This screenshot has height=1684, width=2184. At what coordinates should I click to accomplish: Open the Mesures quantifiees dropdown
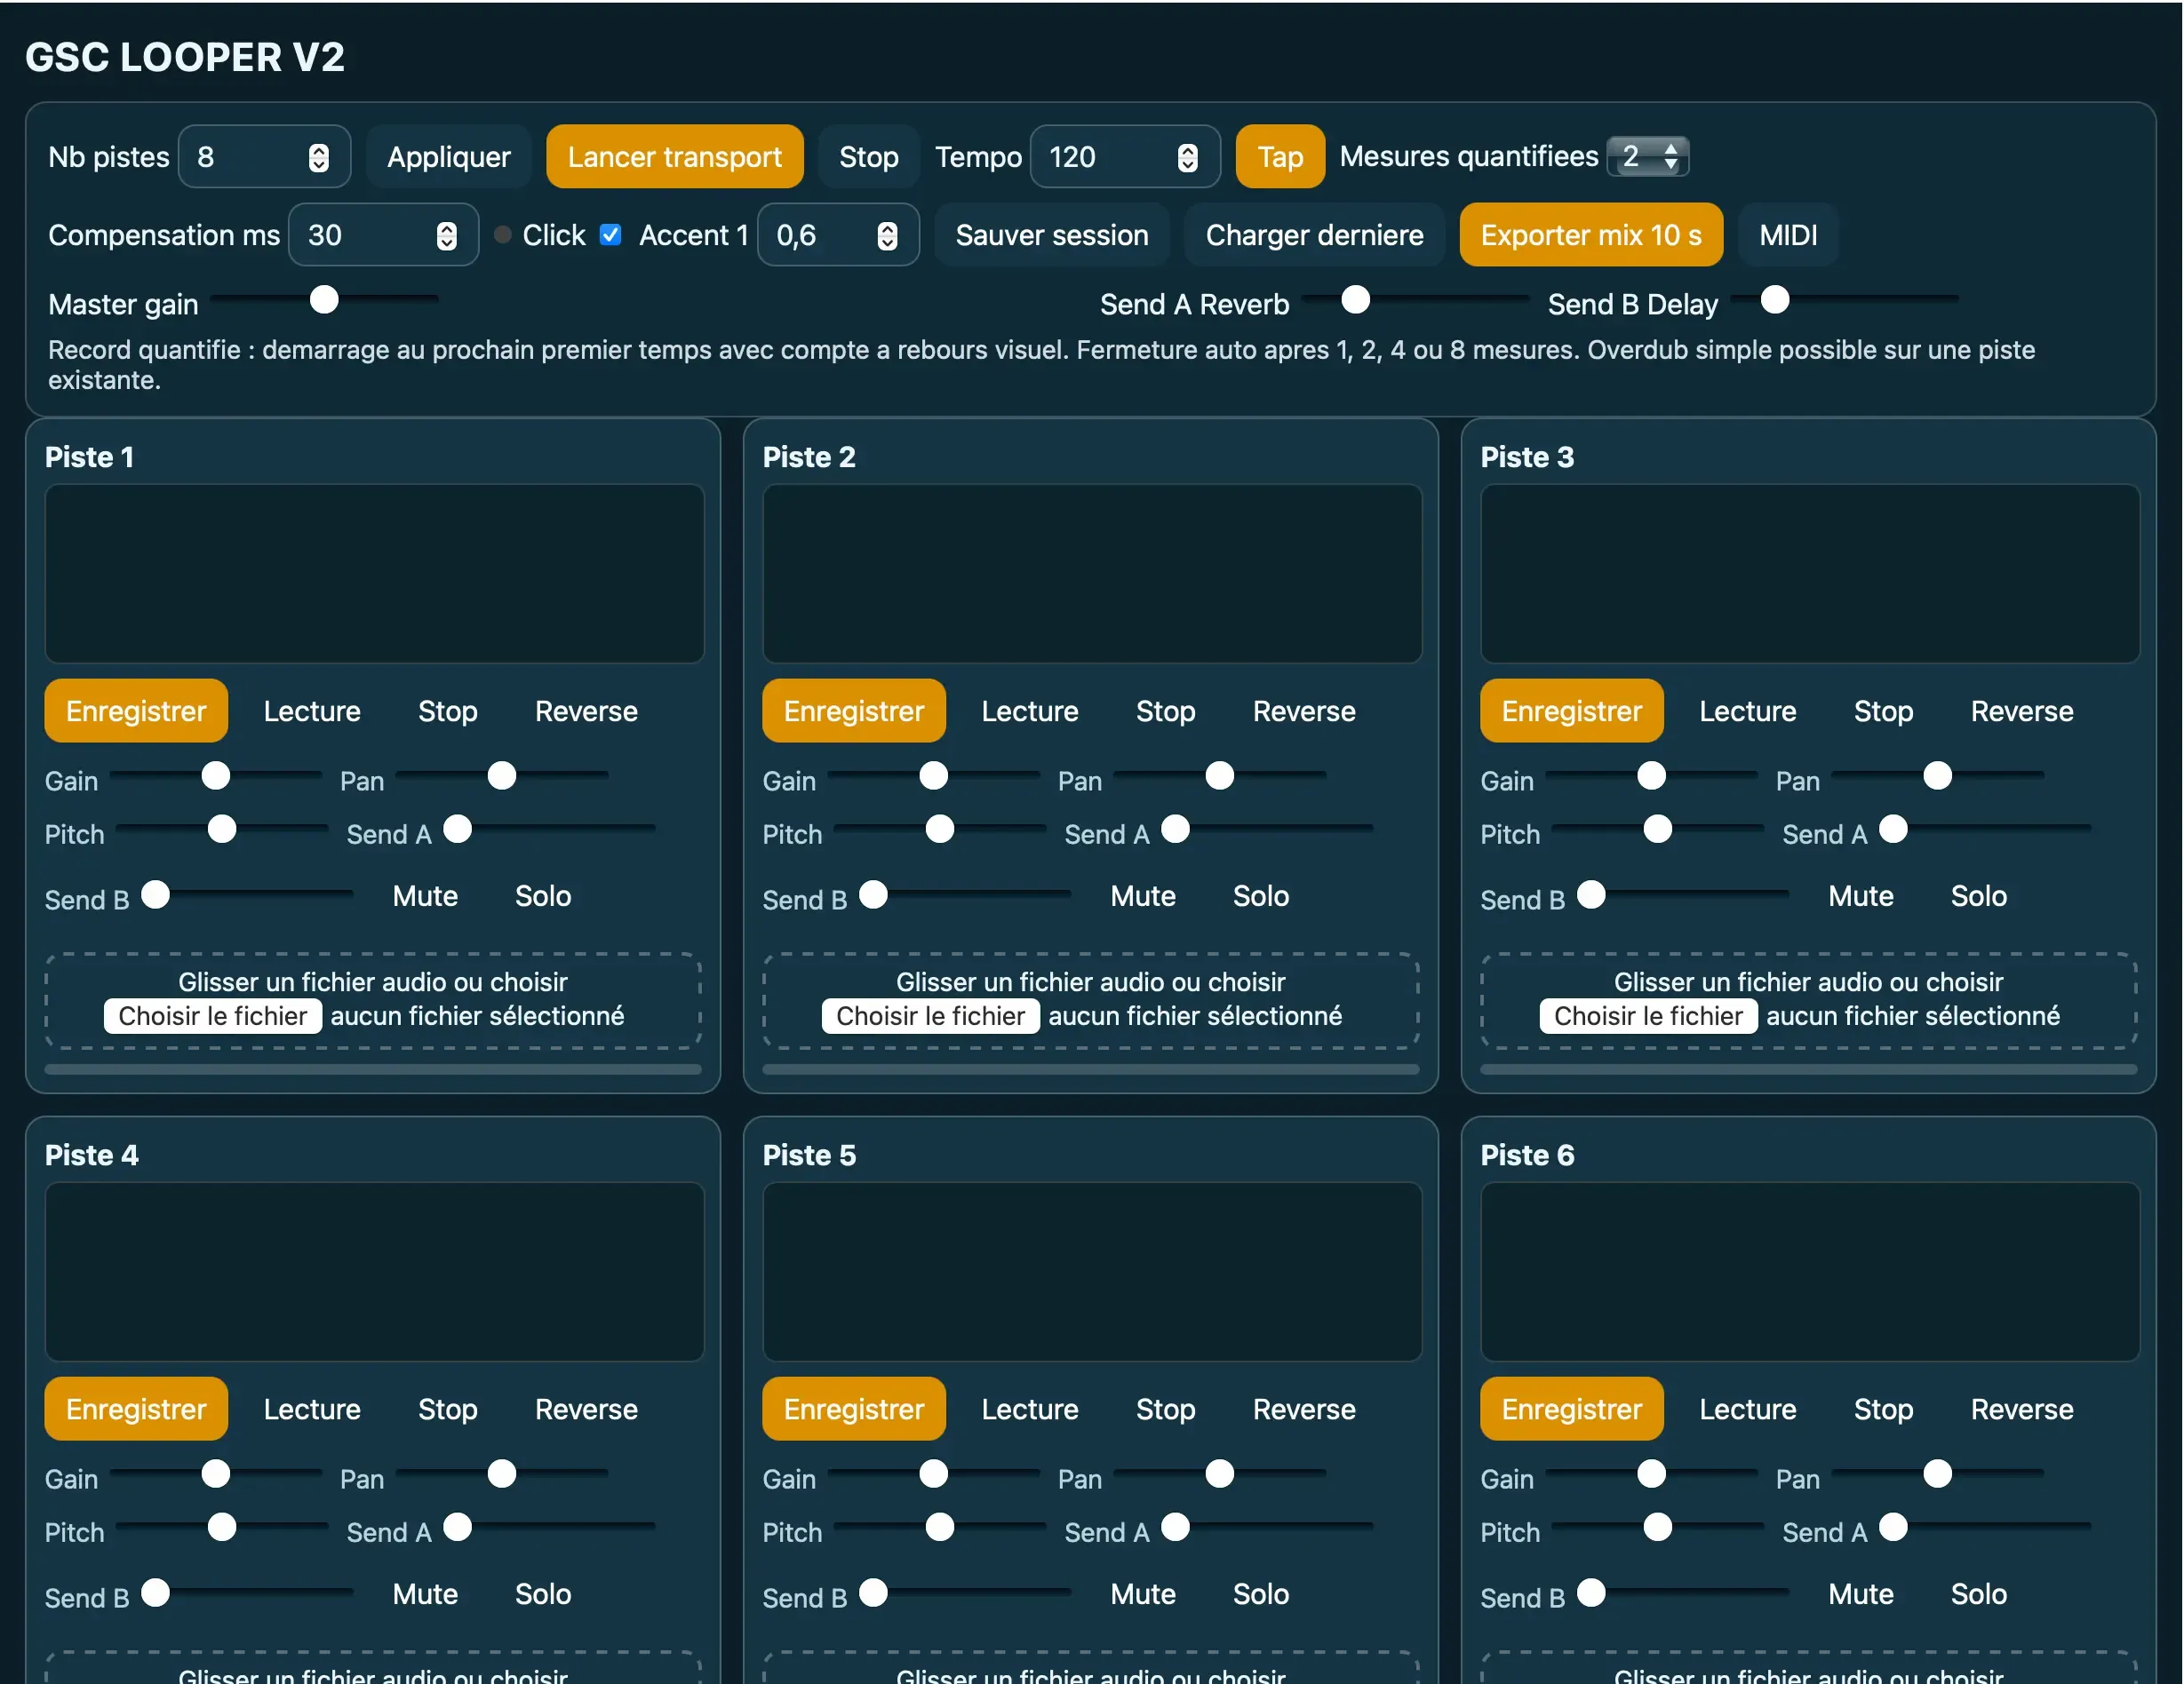(x=1648, y=156)
